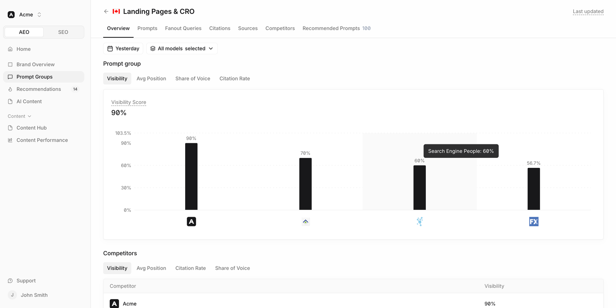The image size is (616, 308).
Task: Click the back arrow beside Landing Pages & CRO
Action: coord(106,12)
